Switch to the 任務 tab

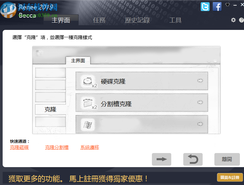pos(99,20)
